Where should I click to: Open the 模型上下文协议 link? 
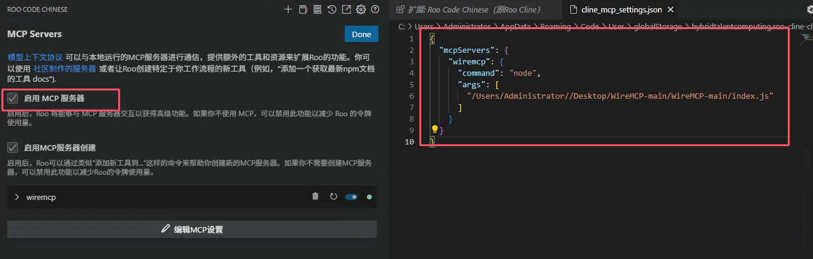pos(35,57)
